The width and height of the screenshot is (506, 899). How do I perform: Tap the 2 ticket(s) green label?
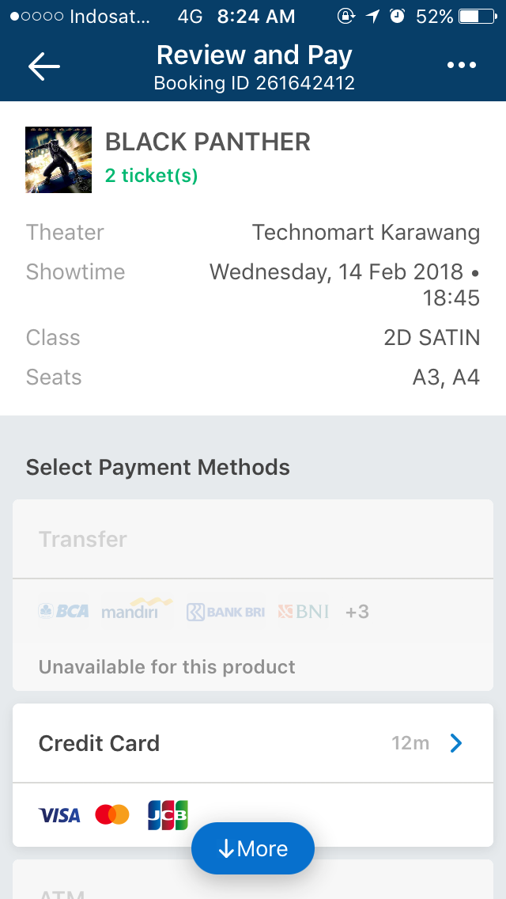coord(151,176)
